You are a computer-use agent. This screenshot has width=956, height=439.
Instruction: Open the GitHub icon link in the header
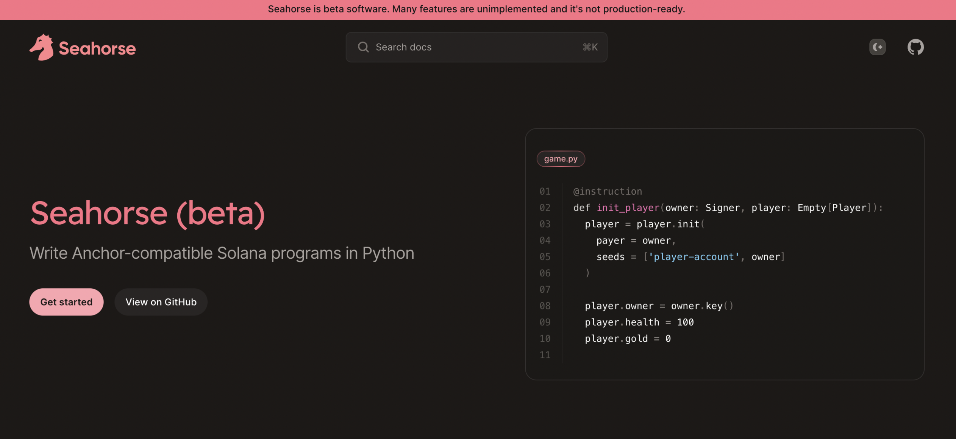[915, 47]
